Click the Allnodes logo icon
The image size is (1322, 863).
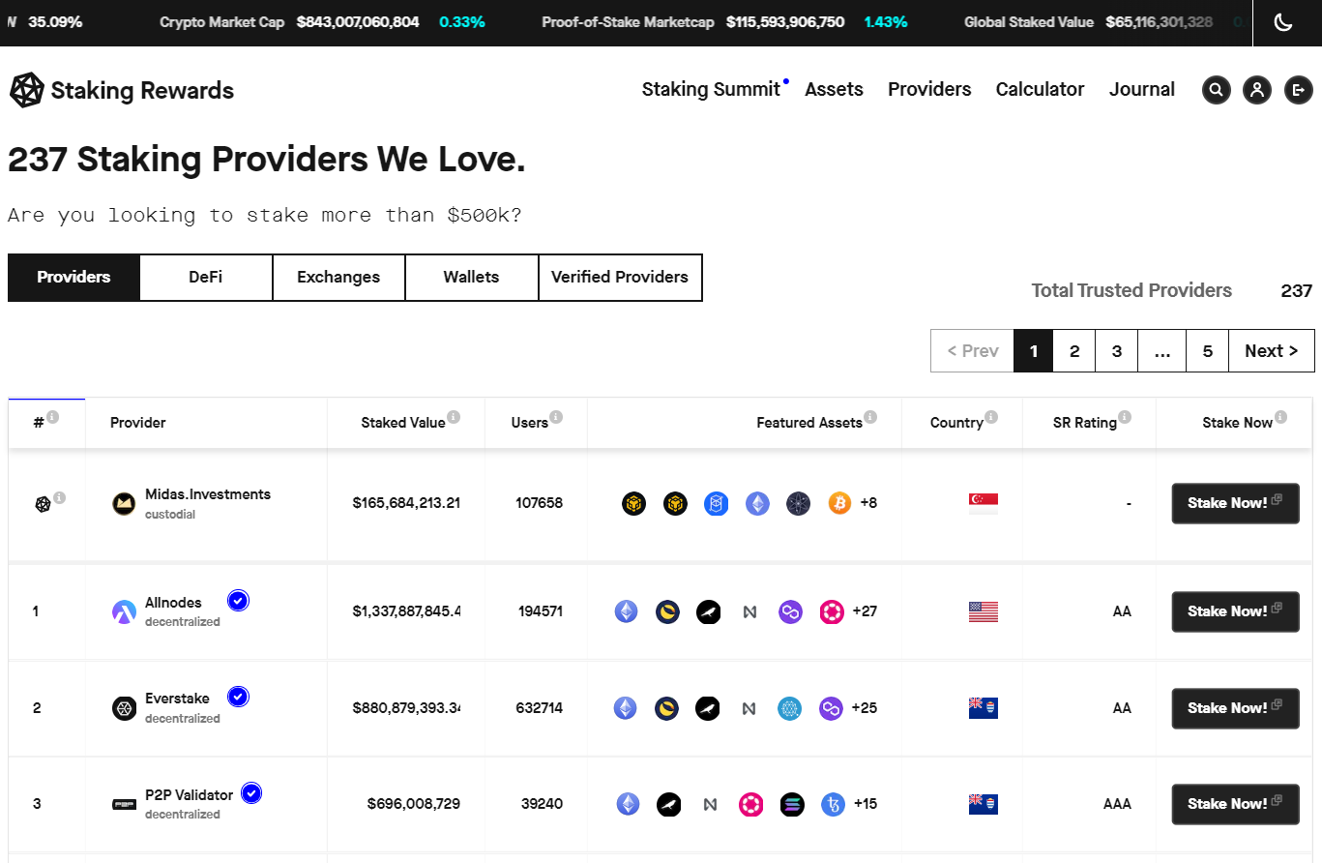(124, 611)
